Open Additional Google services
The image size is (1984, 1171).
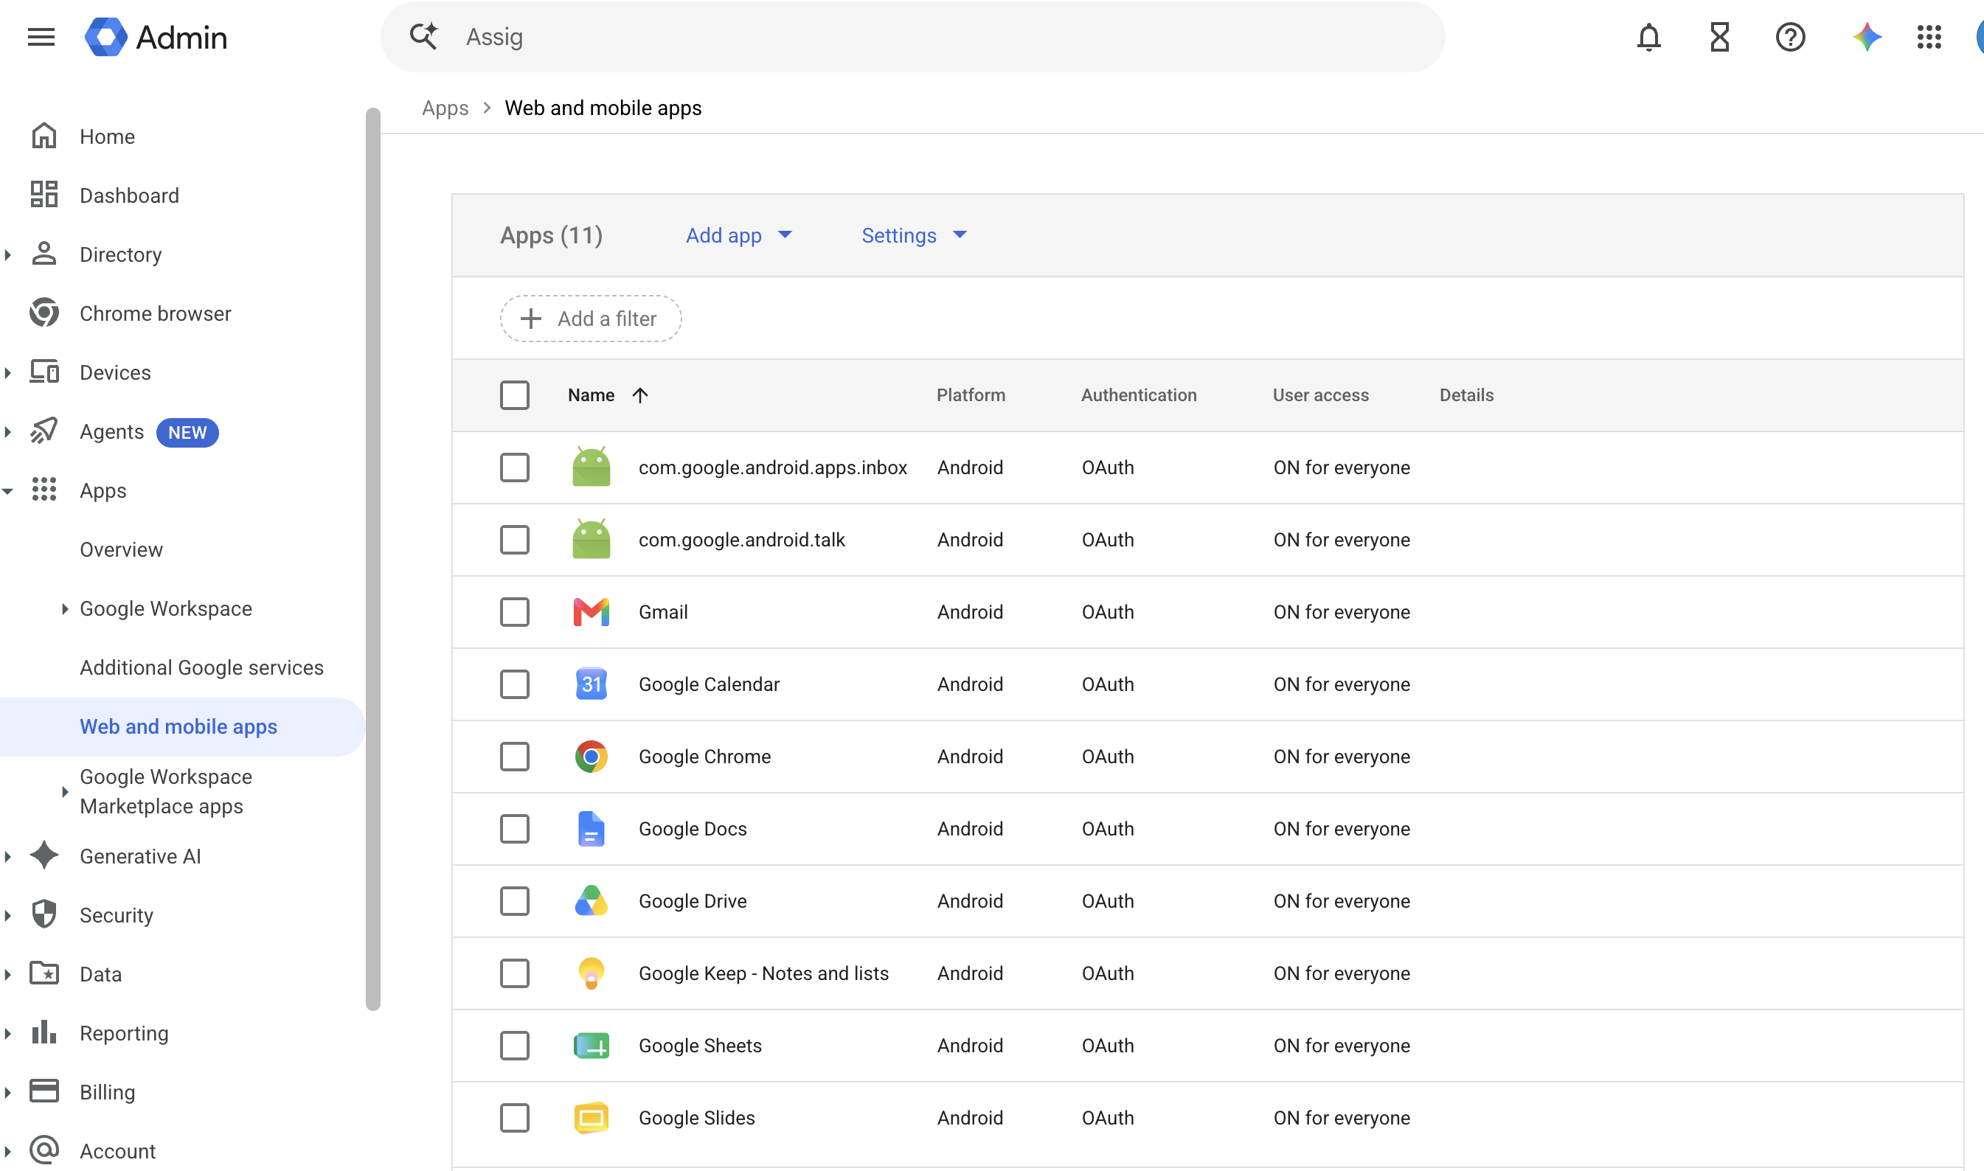click(x=202, y=667)
